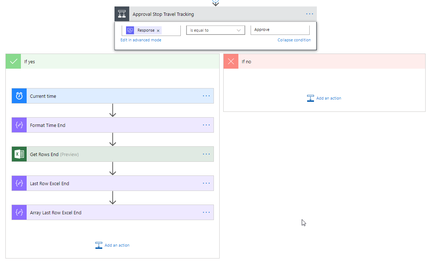Add an action in the If yes branch

coord(113,245)
